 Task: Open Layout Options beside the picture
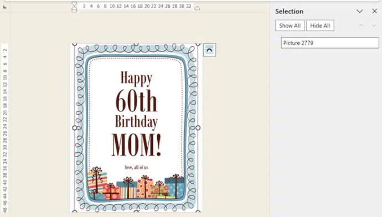(209, 50)
